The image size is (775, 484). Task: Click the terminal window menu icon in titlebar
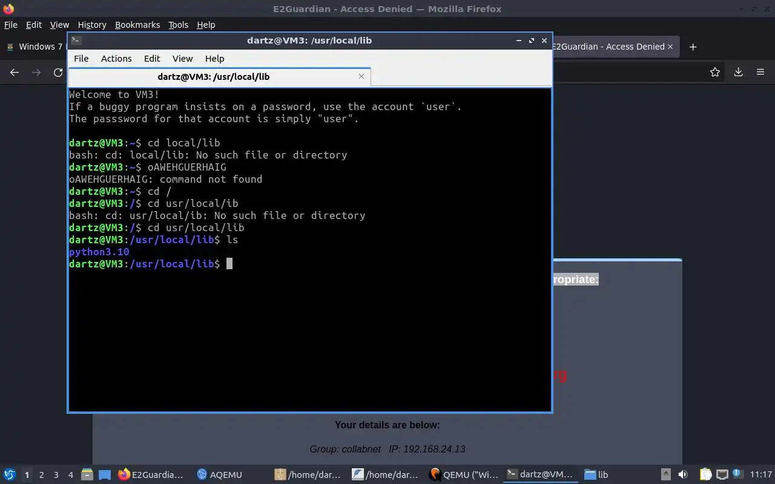[x=76, y=41]
